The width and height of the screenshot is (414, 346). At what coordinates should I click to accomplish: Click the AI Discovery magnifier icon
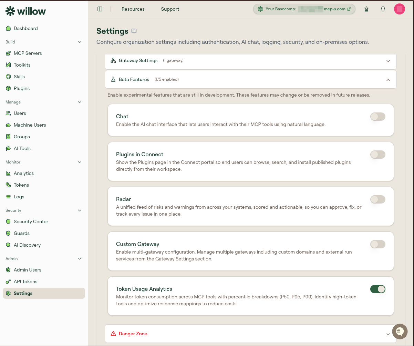[x=8, y=245]
